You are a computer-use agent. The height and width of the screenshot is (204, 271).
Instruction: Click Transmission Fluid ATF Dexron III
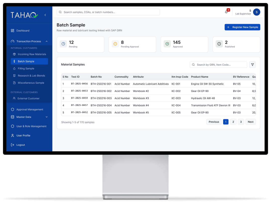point(211,105)
